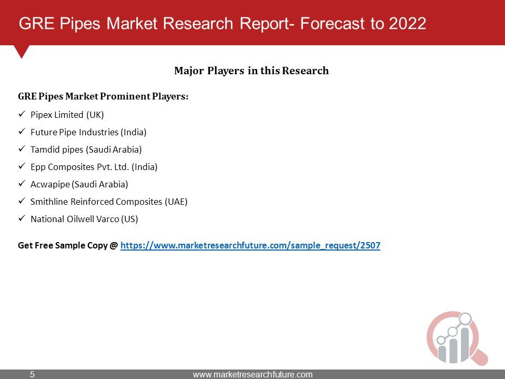Select 'National Oilwell Varco (US)' line

[x=84, y=219]
